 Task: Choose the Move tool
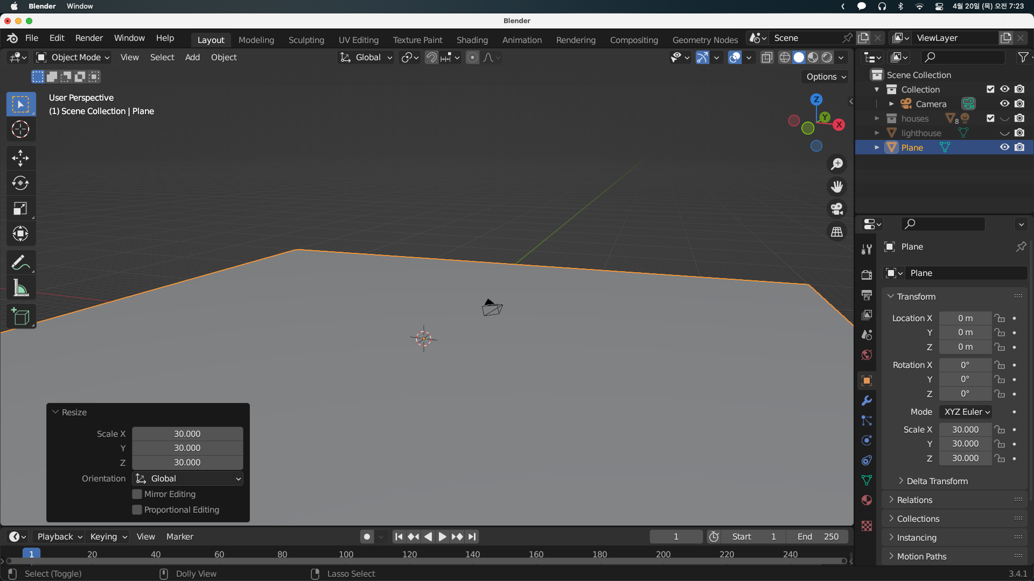coord(20,158)
